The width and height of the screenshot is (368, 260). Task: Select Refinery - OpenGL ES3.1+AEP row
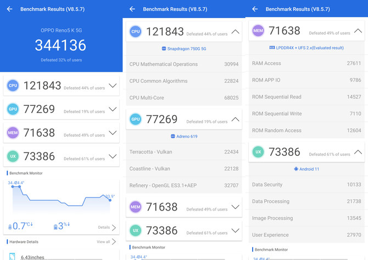pos(184,185)
